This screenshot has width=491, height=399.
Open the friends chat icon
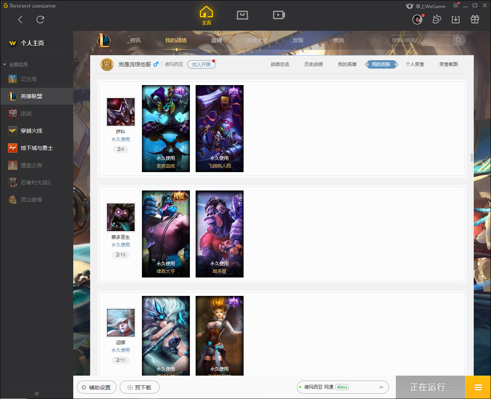pyautogui.click(x=437, y=19)
